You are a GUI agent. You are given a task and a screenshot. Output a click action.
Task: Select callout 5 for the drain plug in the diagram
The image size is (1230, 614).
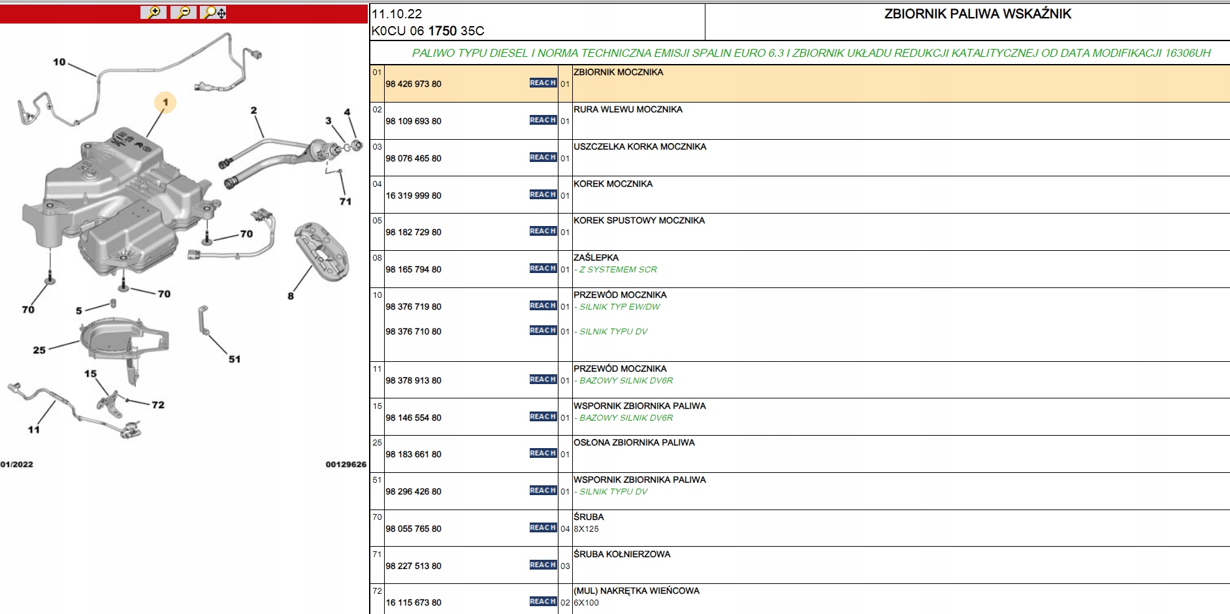tap(79, 311)
